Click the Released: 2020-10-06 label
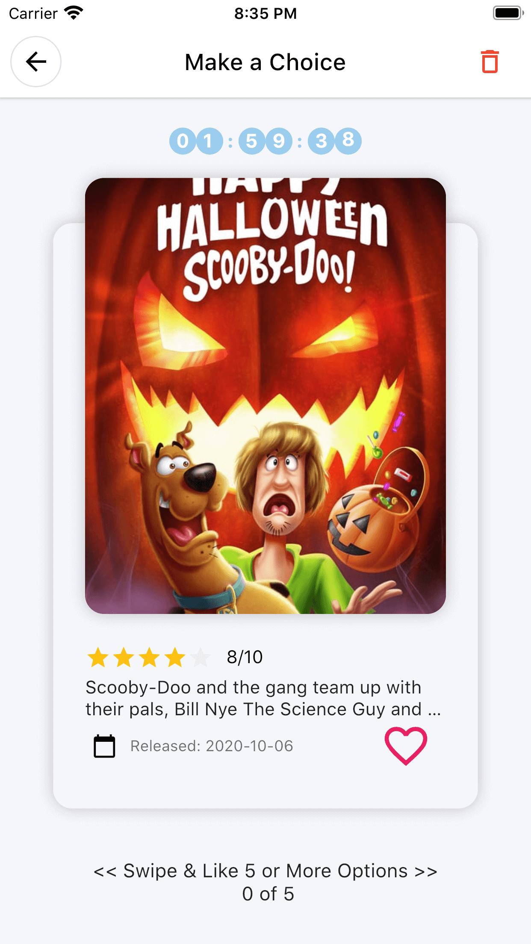 (212, 746)
